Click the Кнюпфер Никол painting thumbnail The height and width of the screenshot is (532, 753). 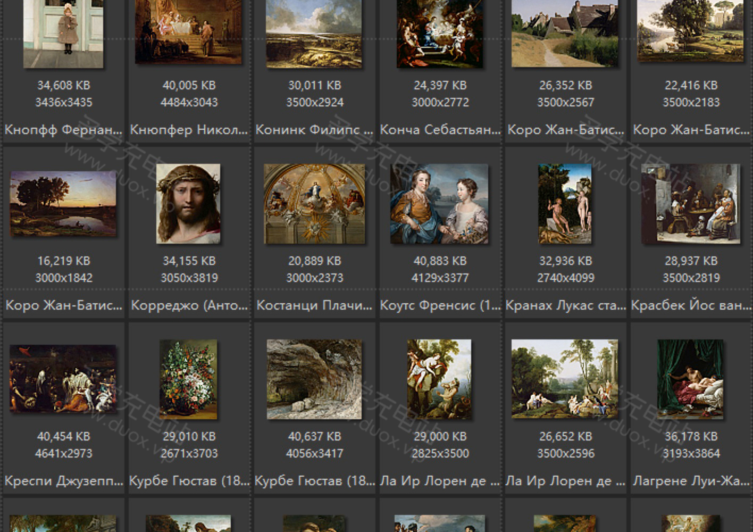click(189, 31)
